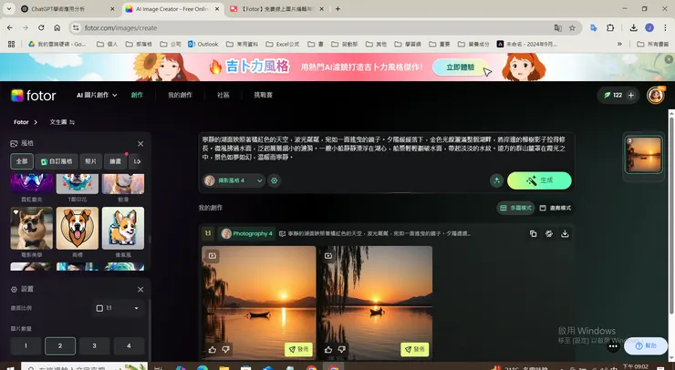Open the user avatar profile menu

(x=655, y=95)
